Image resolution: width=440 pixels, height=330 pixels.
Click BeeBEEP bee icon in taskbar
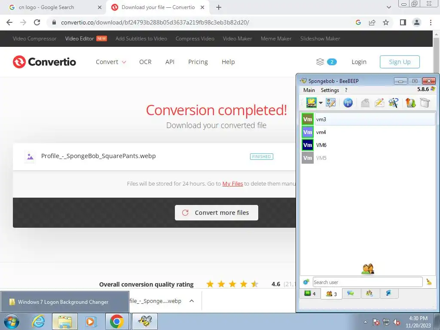pos(145,321)
